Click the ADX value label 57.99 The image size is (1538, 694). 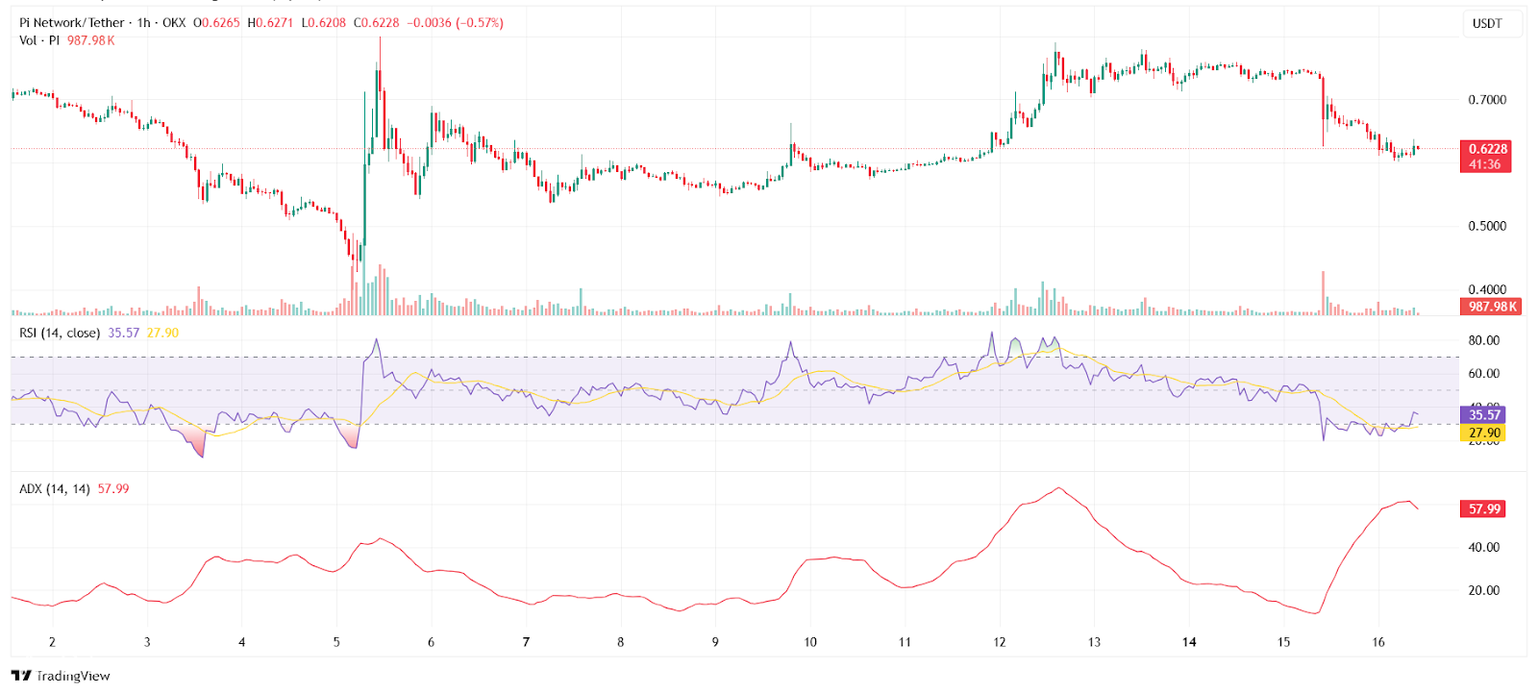1483,509
